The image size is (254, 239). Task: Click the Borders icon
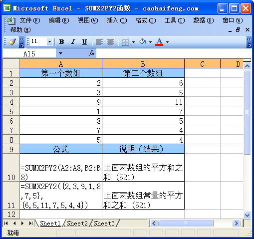coord(125,42)
